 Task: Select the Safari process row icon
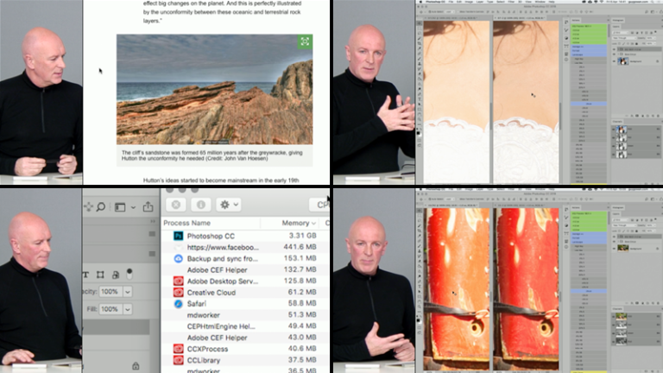[x=177, y=304]
